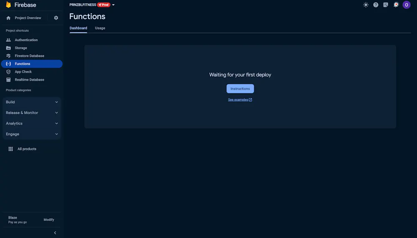The width and height of the screenshot is (417, 238).
Task: Switch to the Dashboard tab
Action: [x=78, y=28]
